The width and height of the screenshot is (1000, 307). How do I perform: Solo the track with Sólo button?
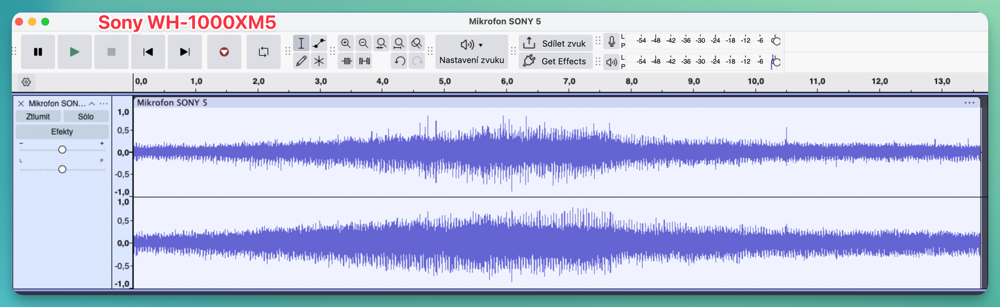click(85, 116)
